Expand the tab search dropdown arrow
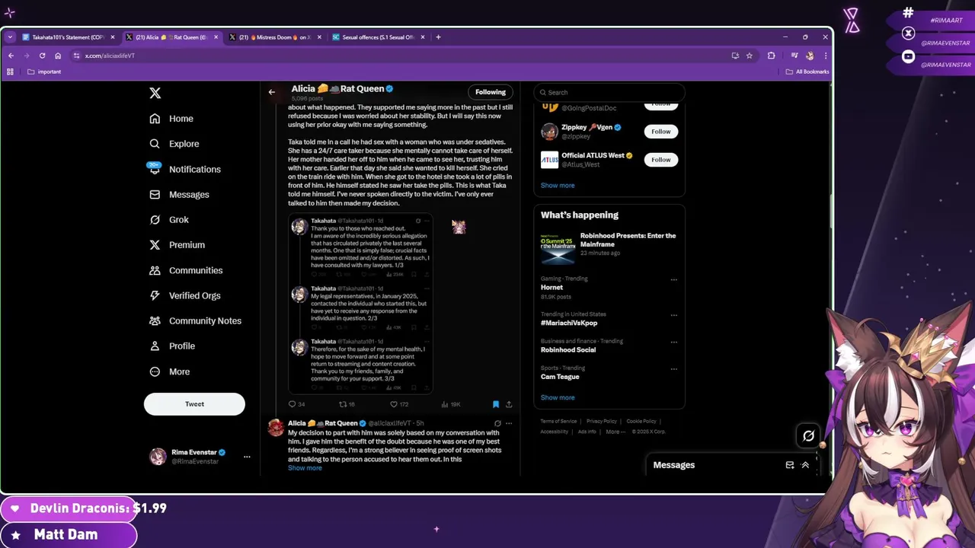This screenshot has height=548, width=975. (x=10, y=37)
